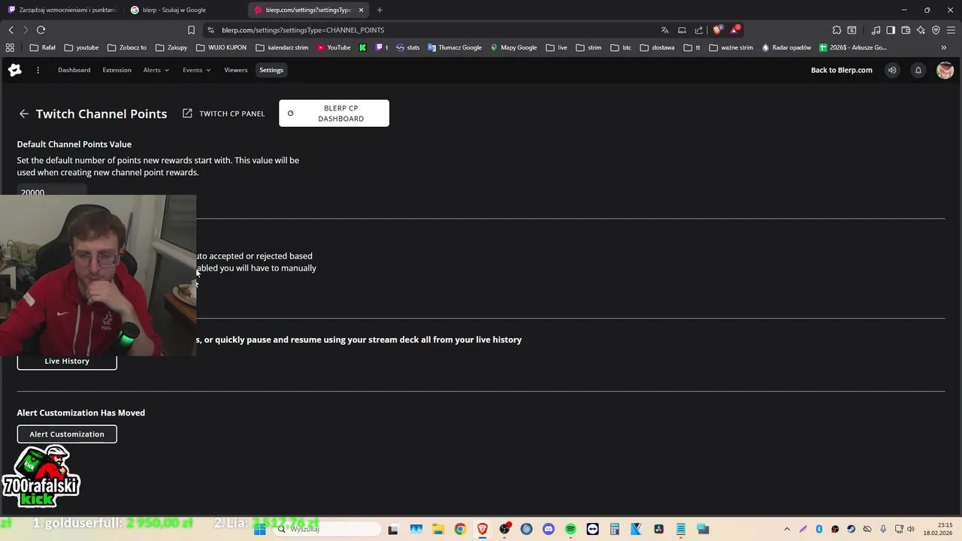Open the Kick bookmark icon

click(x=363, y=47)
